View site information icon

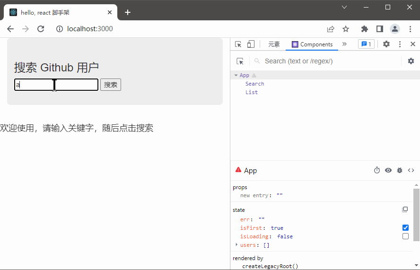click(60, 29)
